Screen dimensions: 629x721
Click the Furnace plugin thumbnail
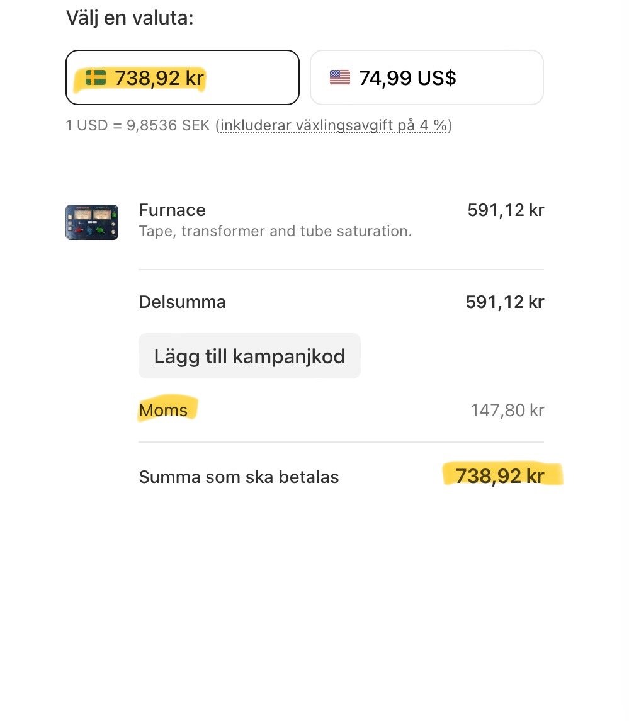[x=92, y=222]
